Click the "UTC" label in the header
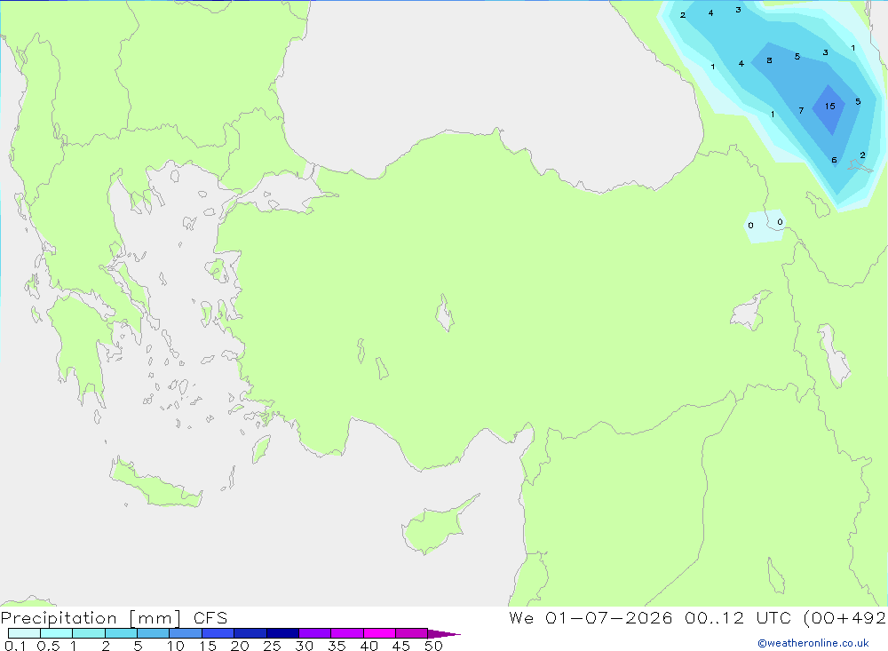 [773, 617]
